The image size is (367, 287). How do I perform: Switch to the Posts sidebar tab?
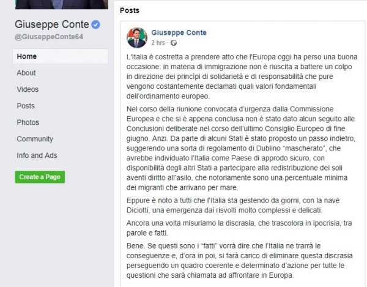point(26,106)
